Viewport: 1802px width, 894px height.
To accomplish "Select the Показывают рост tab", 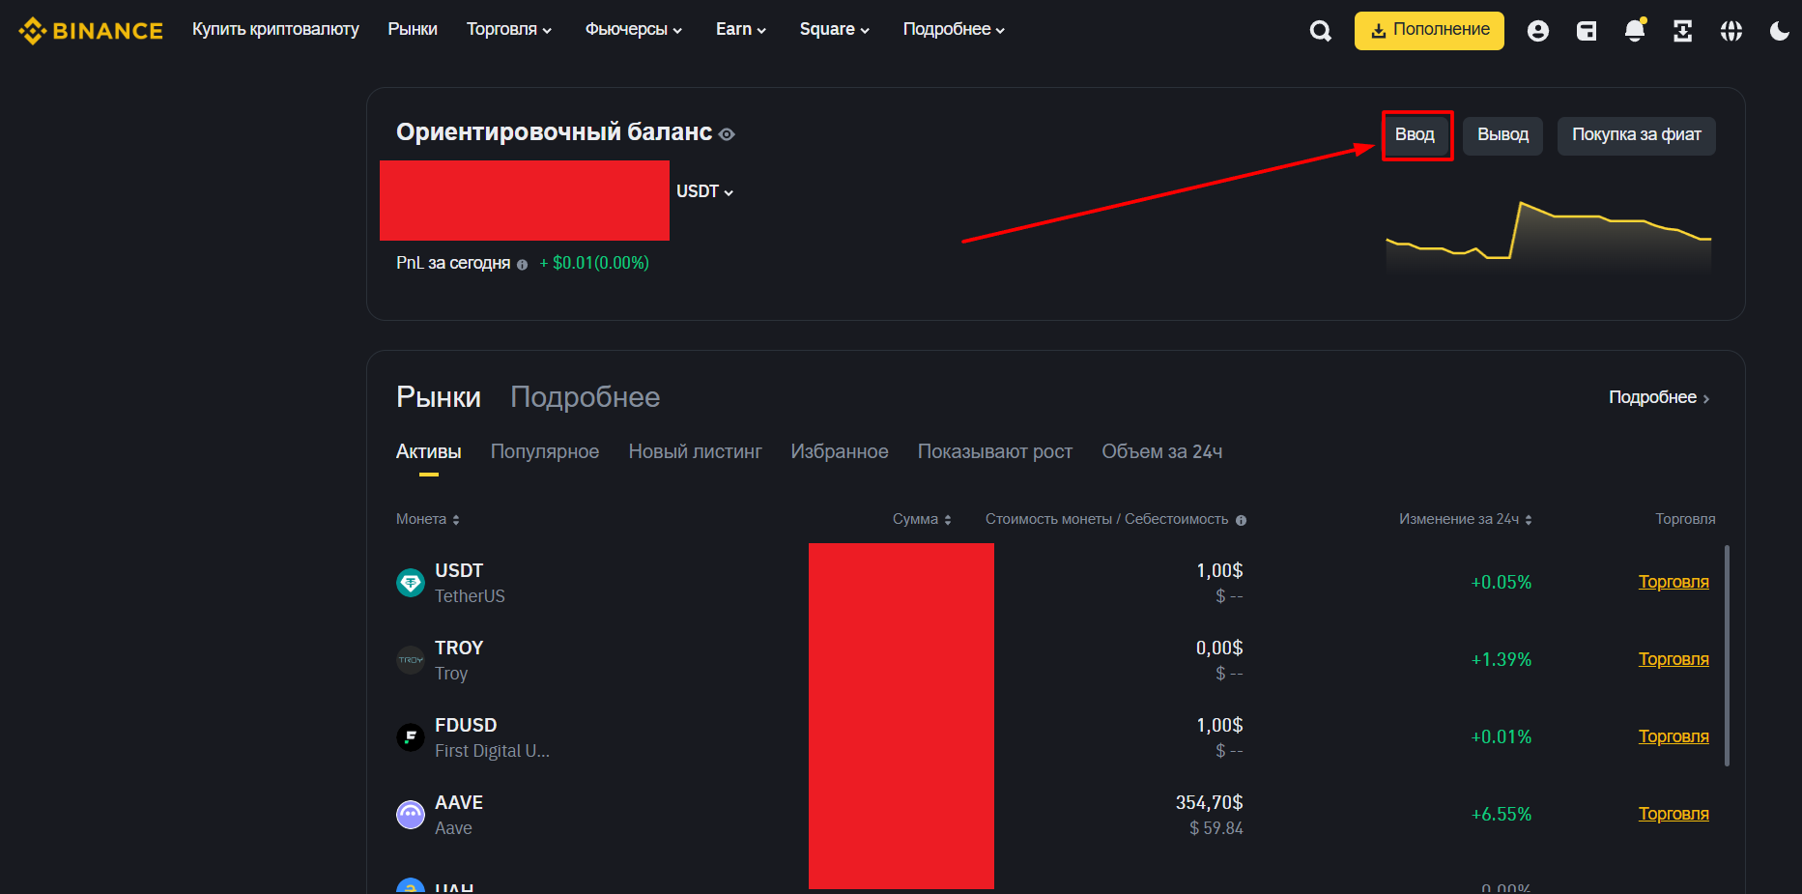I will [995, 451].
